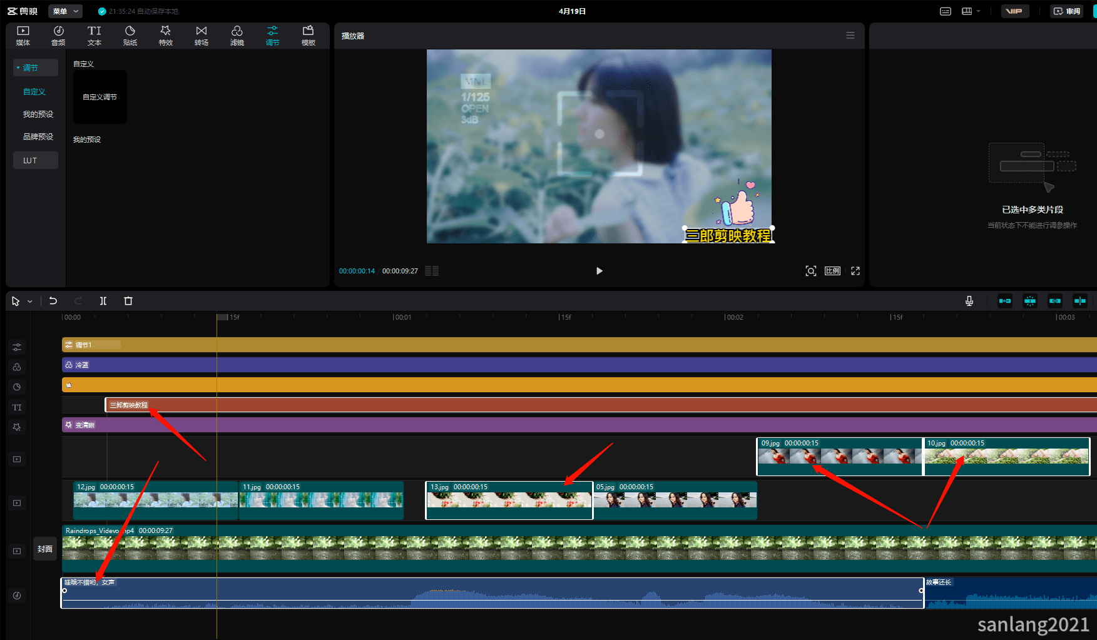Click the 00:01 mark on timeline ruler

click(x=402, y=317)
